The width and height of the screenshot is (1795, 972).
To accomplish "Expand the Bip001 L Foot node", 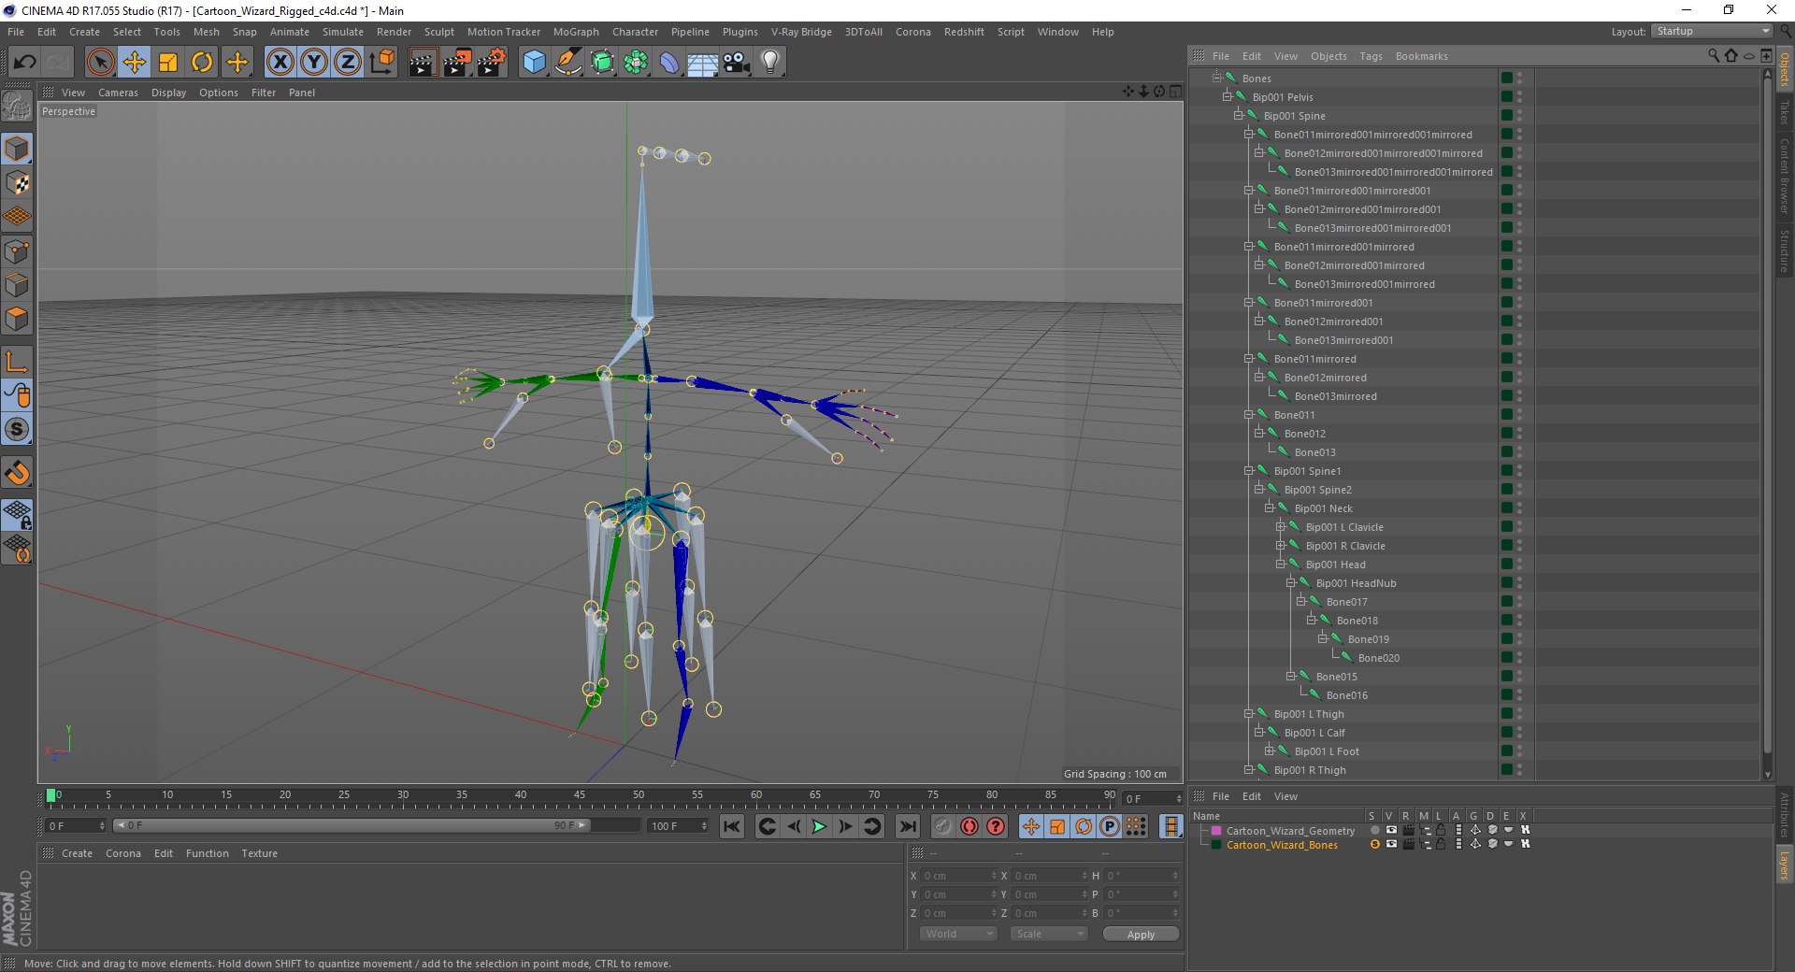I will point(1269,750).
